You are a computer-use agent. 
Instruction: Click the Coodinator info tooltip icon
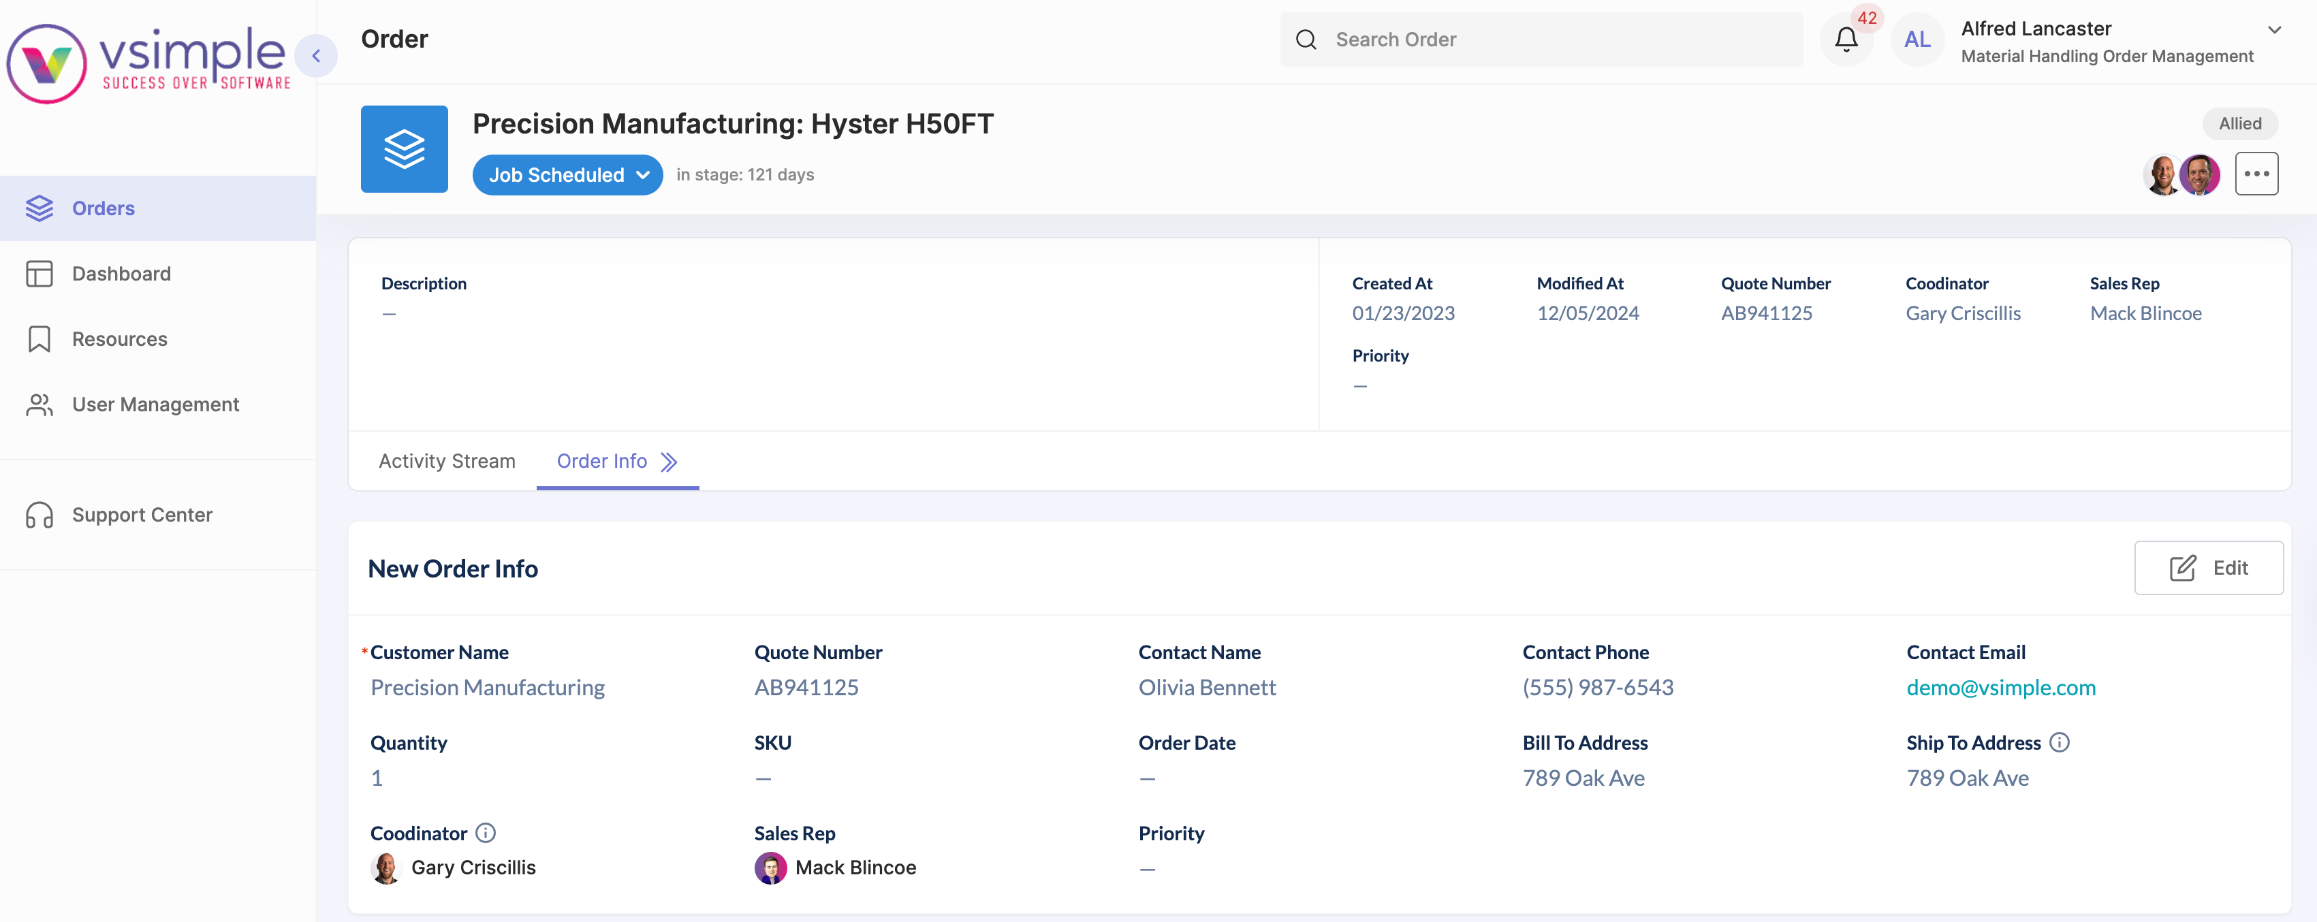(x=485, y=833)
